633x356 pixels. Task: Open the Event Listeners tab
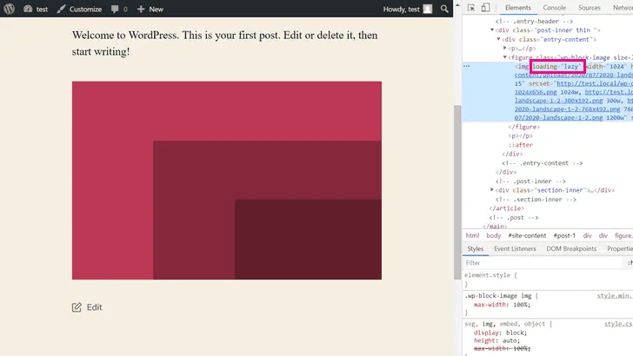(515, 248)
